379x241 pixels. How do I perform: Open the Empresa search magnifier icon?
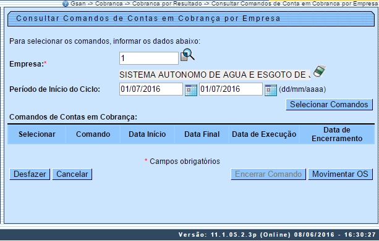tap(187, 55)
